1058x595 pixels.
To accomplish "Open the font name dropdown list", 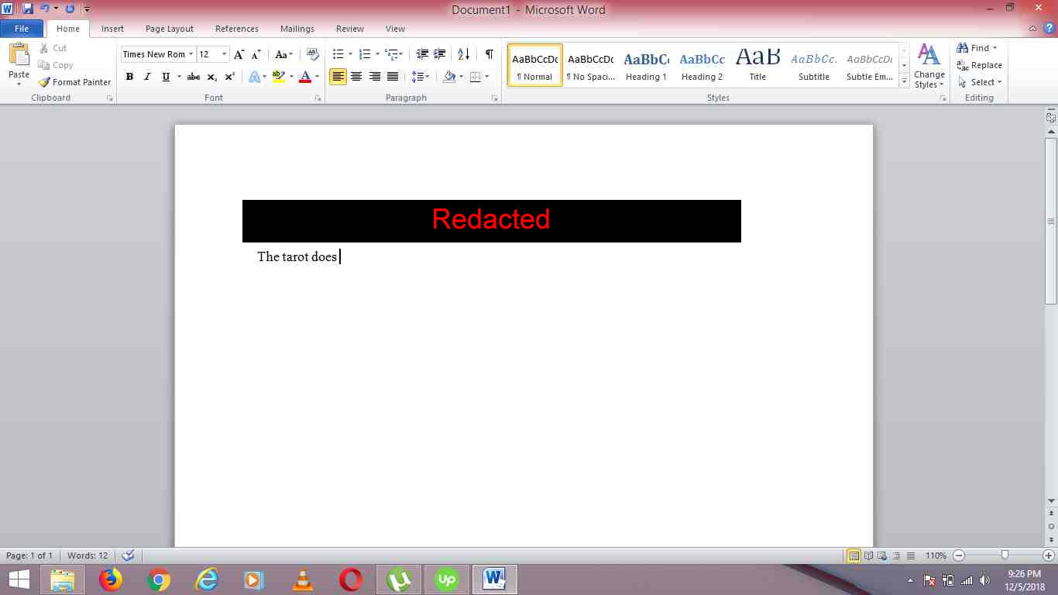I will click(x=191, y=54).
